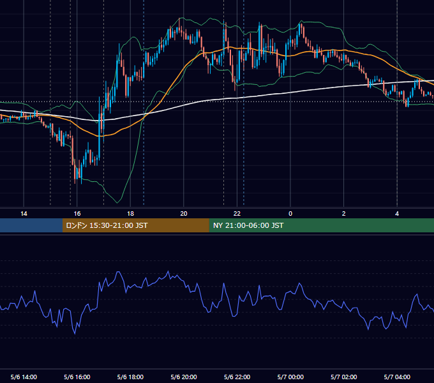
Task: Click the '22' hour label on price chart axis
Action: click(237, 214)
